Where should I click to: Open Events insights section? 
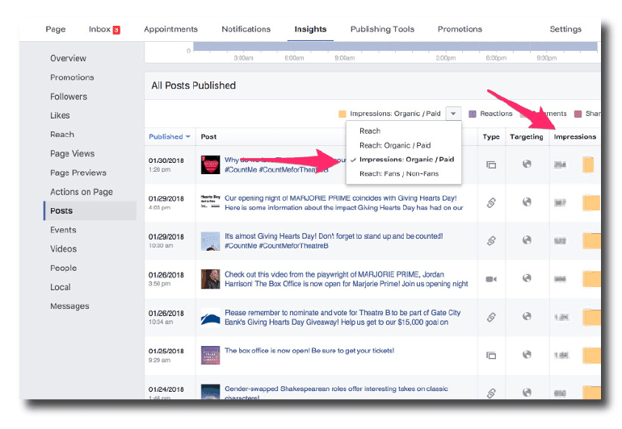63,230
